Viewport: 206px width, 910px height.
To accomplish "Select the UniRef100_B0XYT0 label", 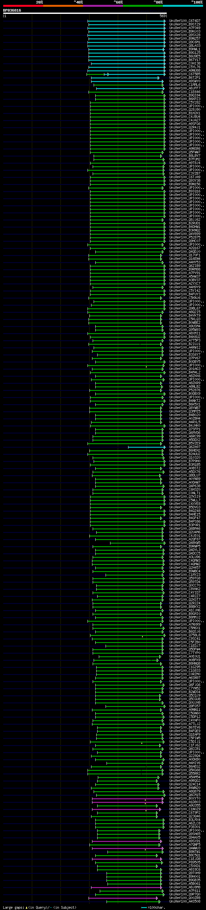I will click(x=184, y=798).
